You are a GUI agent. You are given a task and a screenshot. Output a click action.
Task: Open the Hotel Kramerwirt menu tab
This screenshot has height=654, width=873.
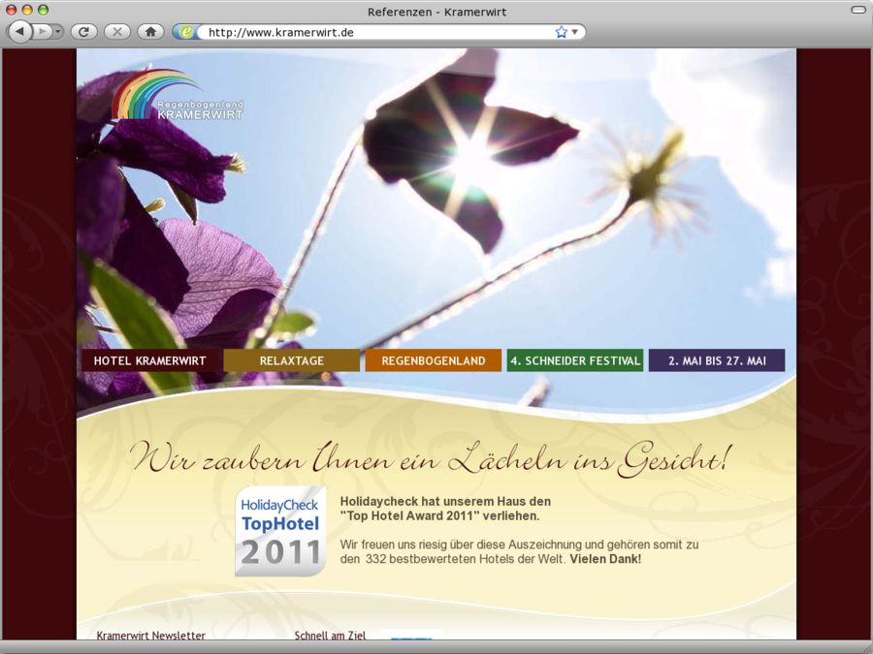coord(149,360)
